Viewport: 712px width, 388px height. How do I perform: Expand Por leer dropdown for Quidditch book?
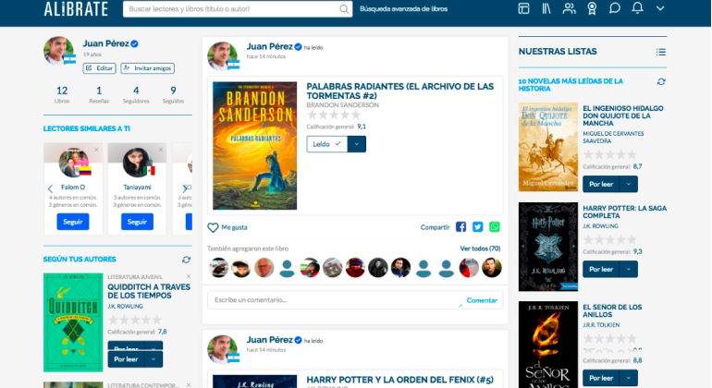[x=153, y=359]
